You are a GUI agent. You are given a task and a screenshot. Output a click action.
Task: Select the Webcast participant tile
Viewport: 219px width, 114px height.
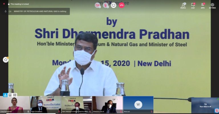[x=138, y=105]
